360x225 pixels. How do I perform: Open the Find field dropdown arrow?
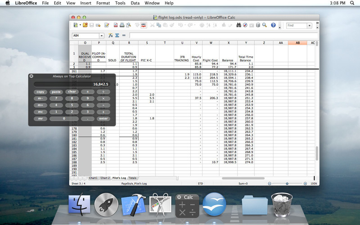tap(310, 26)
